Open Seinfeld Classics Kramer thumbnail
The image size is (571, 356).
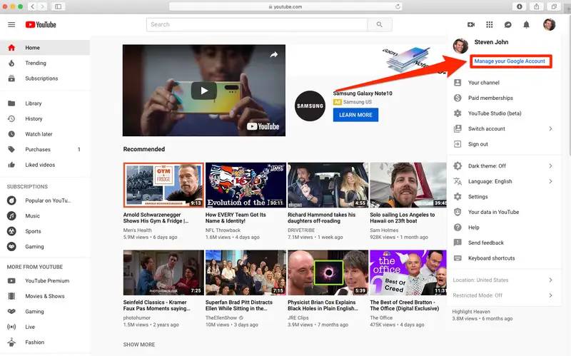(163, 273)
